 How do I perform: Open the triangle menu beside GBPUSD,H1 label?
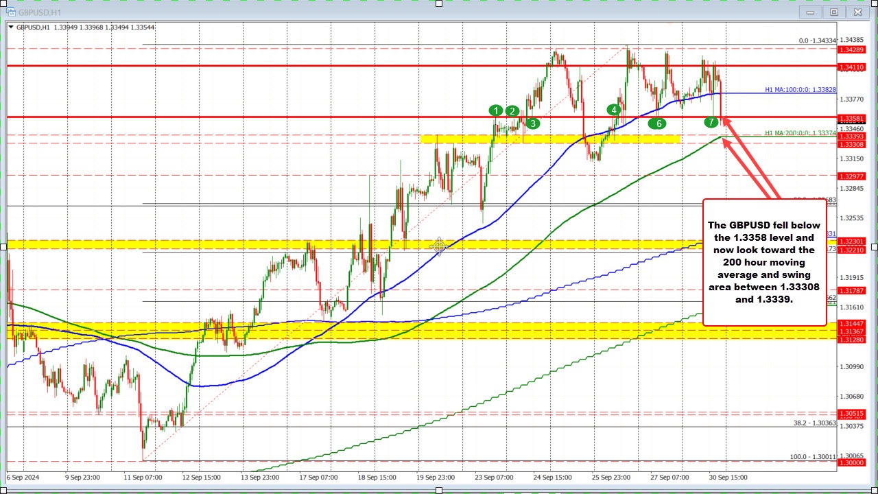[10, 28]
